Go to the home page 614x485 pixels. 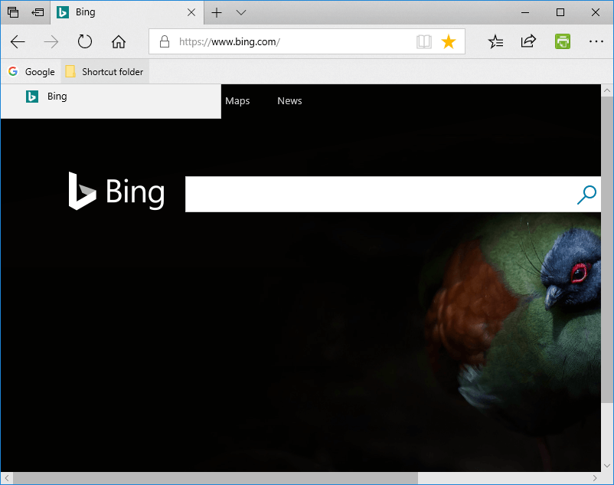pos(118,41)
